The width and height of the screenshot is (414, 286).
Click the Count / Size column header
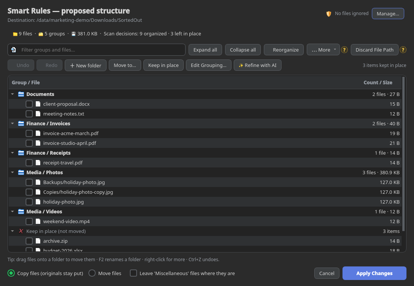(x=378, y=82)
